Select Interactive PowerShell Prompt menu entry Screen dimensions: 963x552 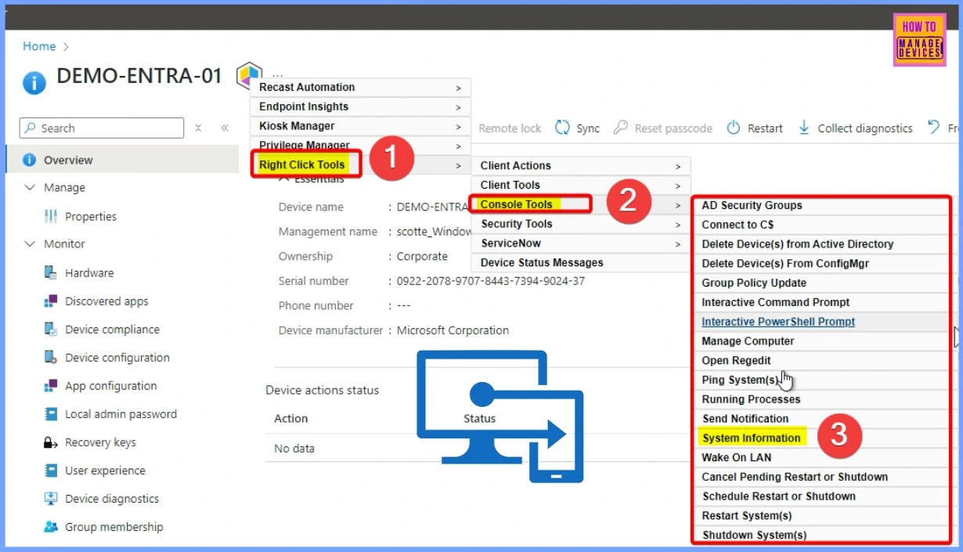click(777, 322)
